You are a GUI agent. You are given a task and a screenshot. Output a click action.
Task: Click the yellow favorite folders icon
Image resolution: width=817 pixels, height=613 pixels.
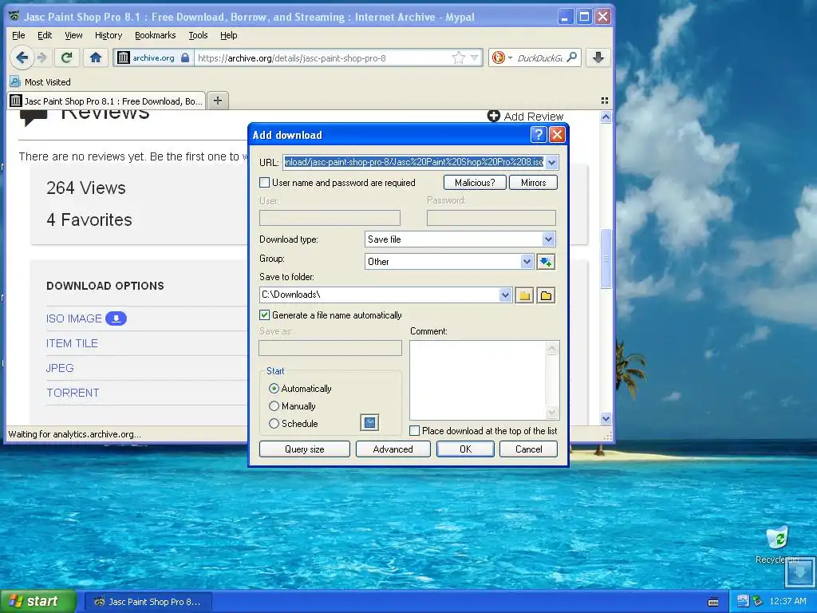[524, 295]
